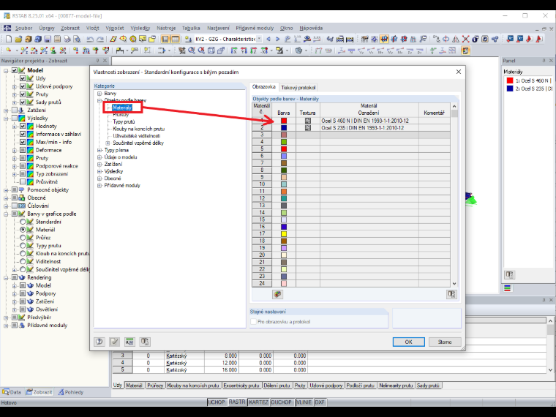Expand Údaje o modelu category
The image size is (556, 417).
pos(99,157)
